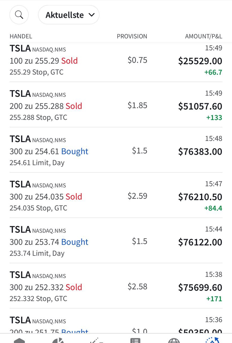
Task: Tap the search magnifier icon
Action: click(x=19, y=15)
